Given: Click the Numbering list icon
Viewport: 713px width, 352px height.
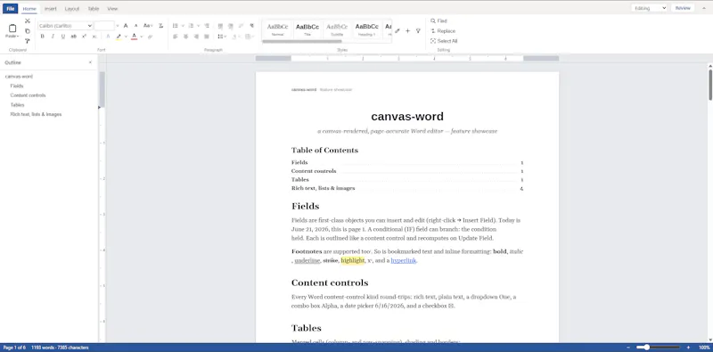Looking at the screenshot, I should click(x=191, y=26).
